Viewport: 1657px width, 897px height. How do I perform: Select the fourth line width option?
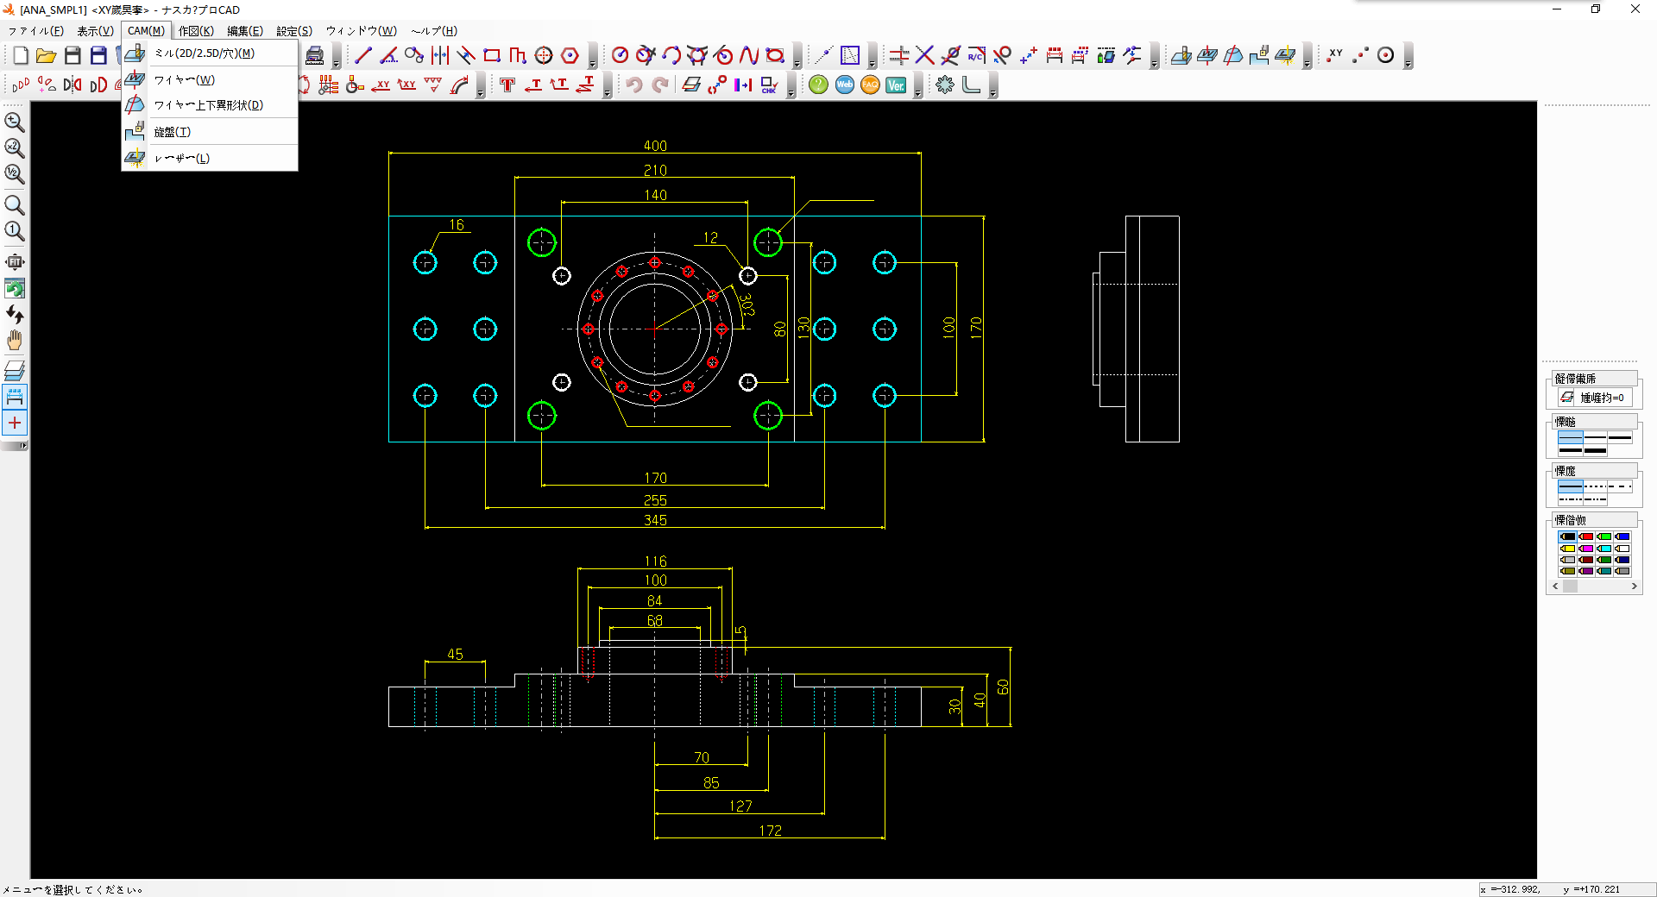click(1570, 450)
